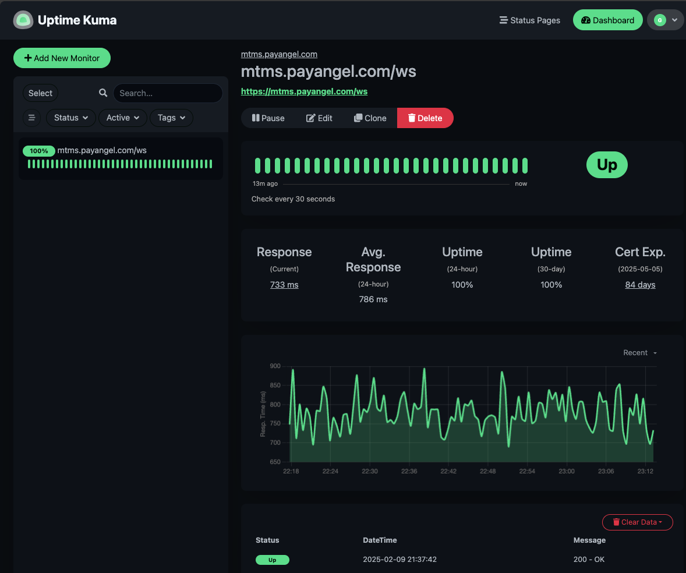Clone this monitor
686x573 pixels.
[x=370, y=118]
